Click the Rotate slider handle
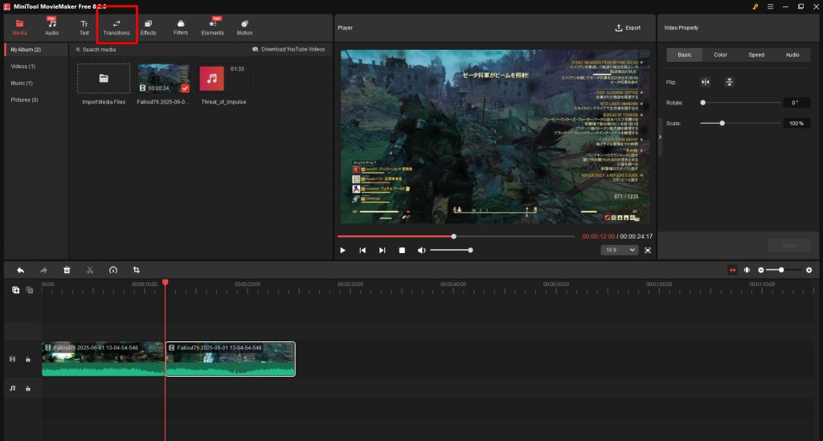The image size is (823, 441). click(702, 103)
